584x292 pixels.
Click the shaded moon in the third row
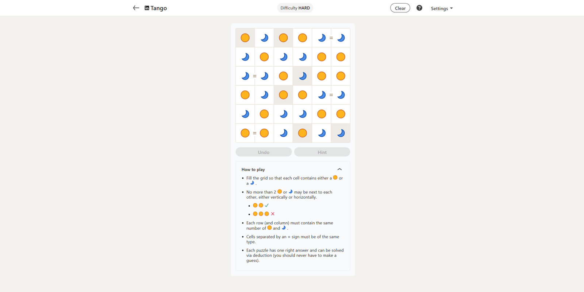point(302,76)
